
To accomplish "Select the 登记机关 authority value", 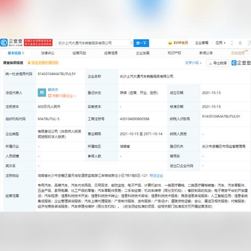I will [x=224, y=146].
